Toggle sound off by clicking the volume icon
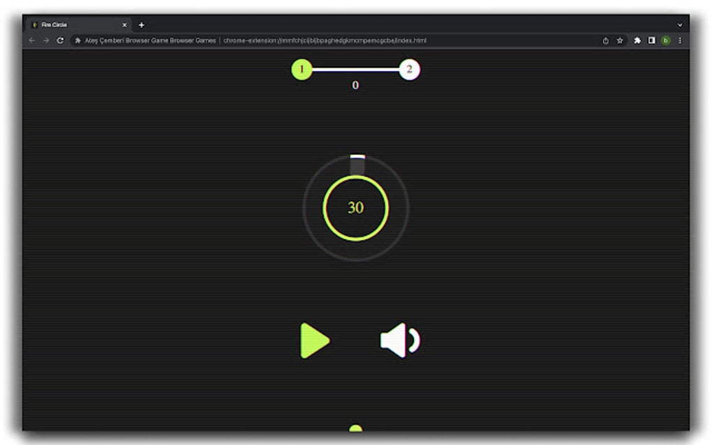The width and height of the screenshot is (712, 445). point(398,340)
